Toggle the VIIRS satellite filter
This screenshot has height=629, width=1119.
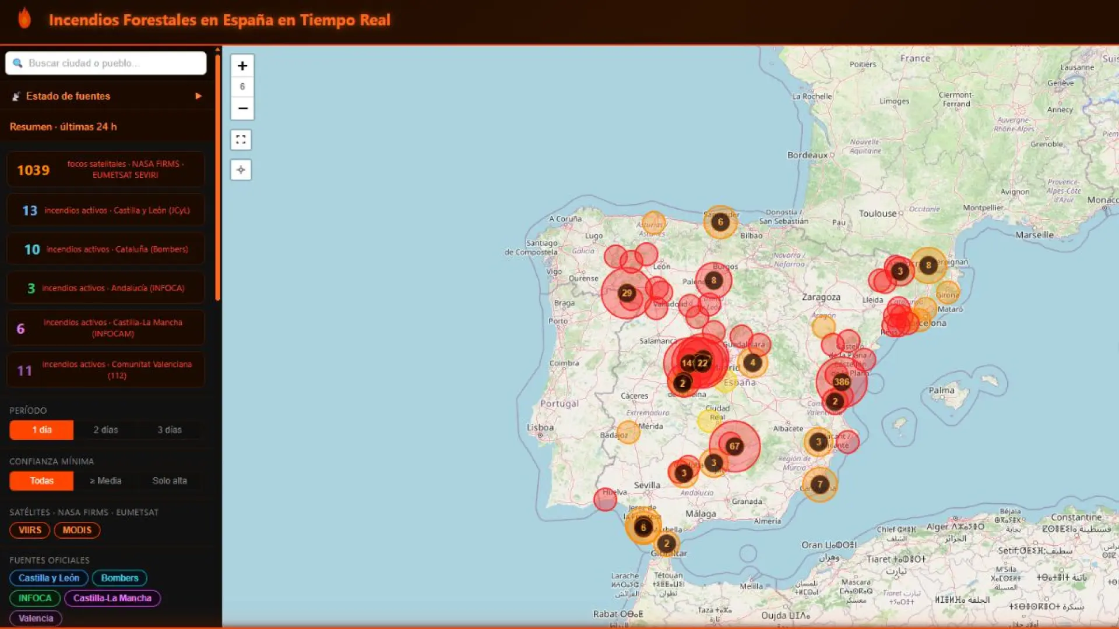30,530
